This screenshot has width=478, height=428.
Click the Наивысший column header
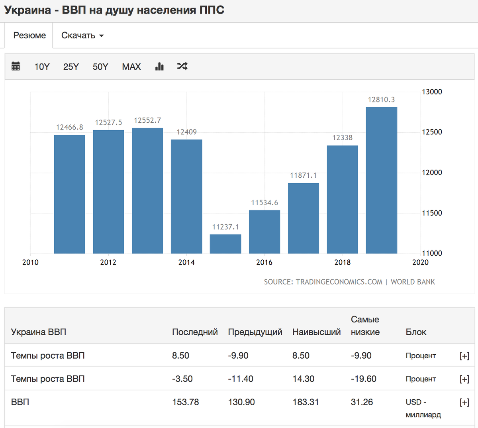(316, 332)
